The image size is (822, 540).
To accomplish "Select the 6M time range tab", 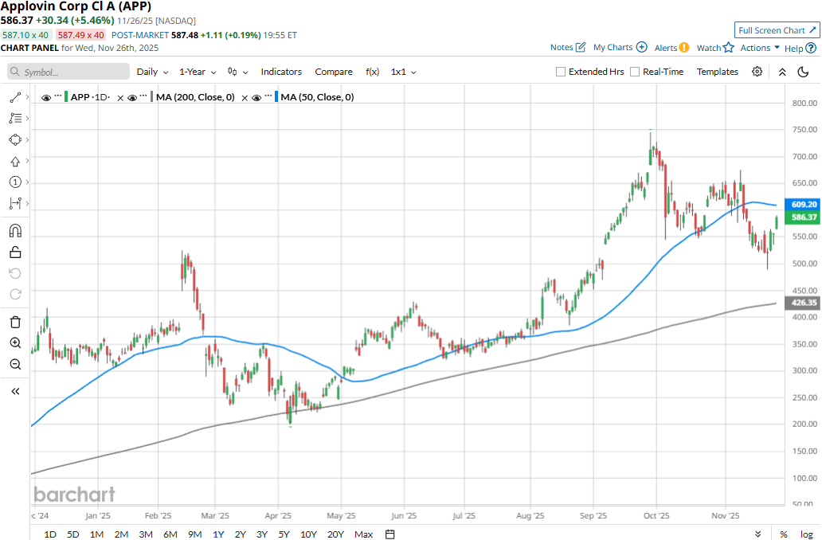I will pos(170,534).
